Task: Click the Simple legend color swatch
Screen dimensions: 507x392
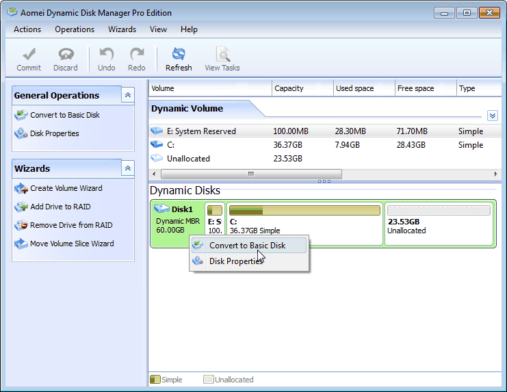Action: pos(155,380)
